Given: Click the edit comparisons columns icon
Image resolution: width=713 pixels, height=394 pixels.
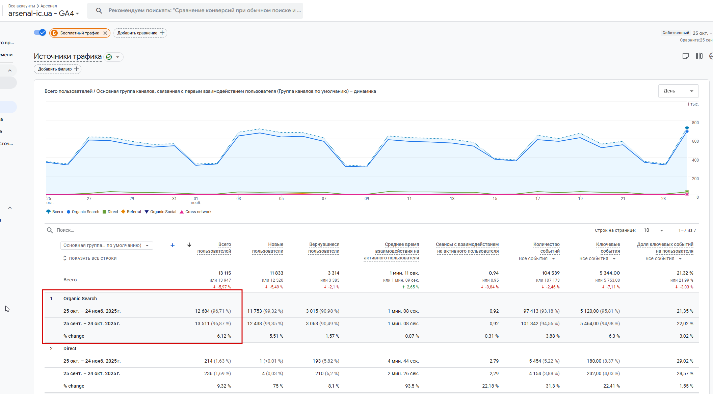Looking at the screenshot, I should click(699, 56).
